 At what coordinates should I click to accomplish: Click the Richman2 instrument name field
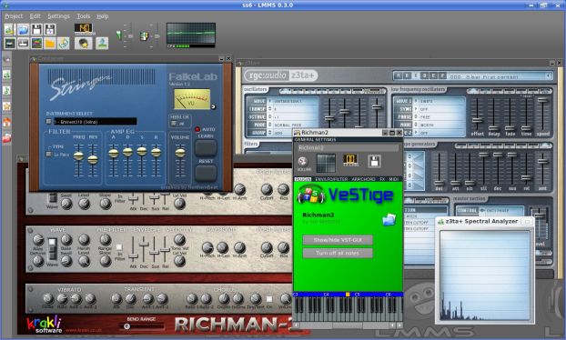[x=349, y=148]
